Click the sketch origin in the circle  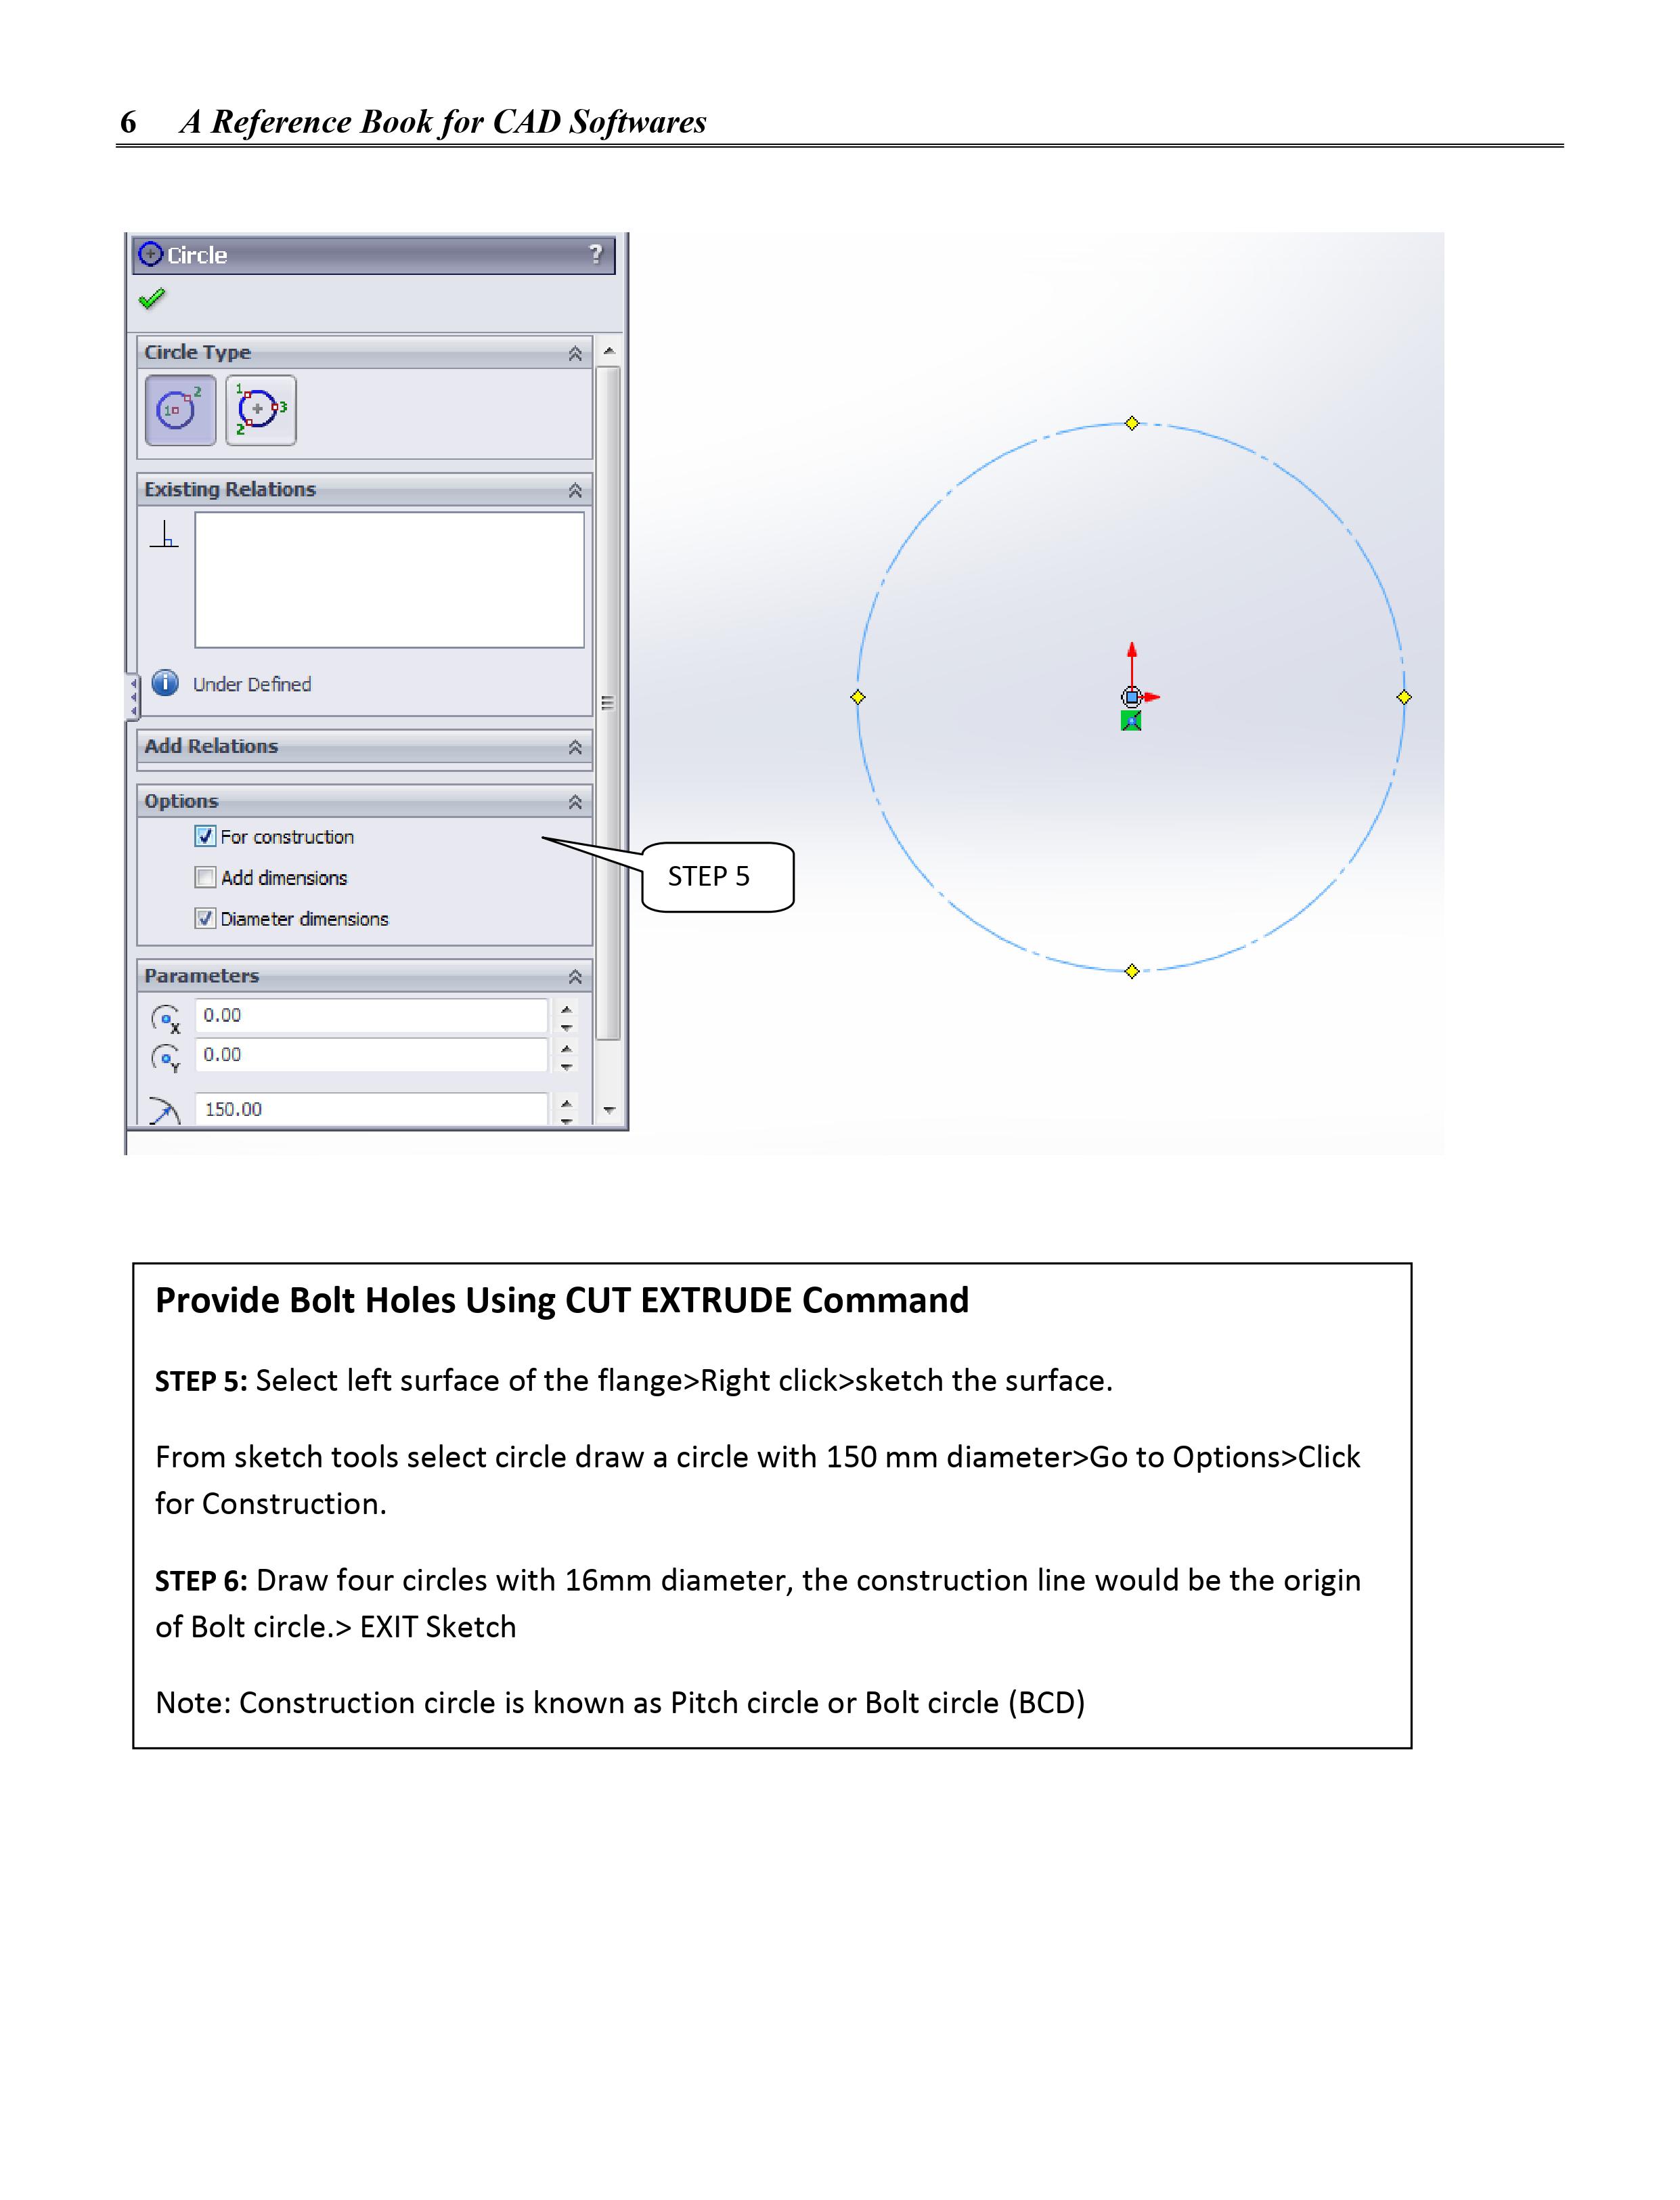1131,697
